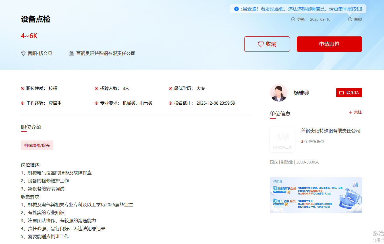Click line 注重团队协作、有较强的沟通能力
The width and height of the screenshot is (384, 244).
(62, 220)
